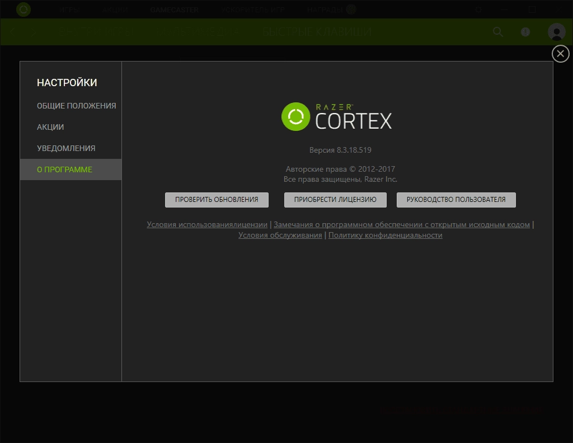
Task: Click the dimmed search magnifier icon
Action: point(497,32)
